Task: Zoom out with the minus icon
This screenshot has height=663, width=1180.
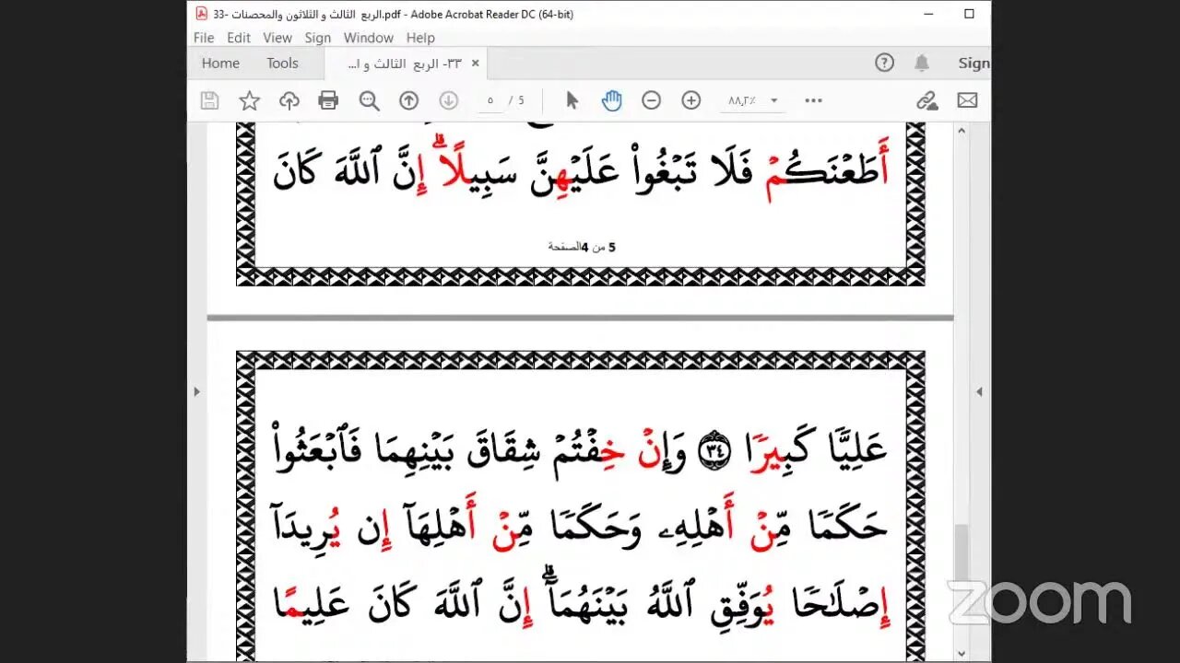Action: tap(652, 100)
